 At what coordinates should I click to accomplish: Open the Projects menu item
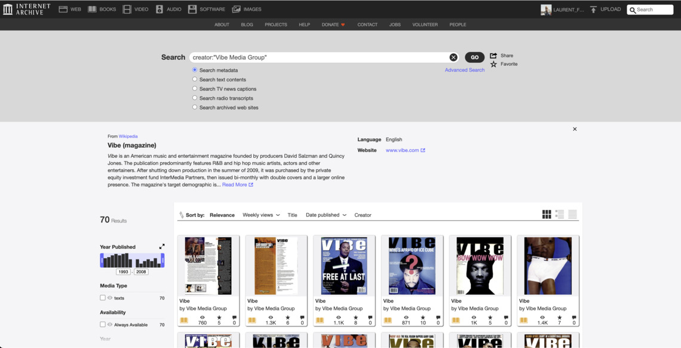tap(276, 25)
